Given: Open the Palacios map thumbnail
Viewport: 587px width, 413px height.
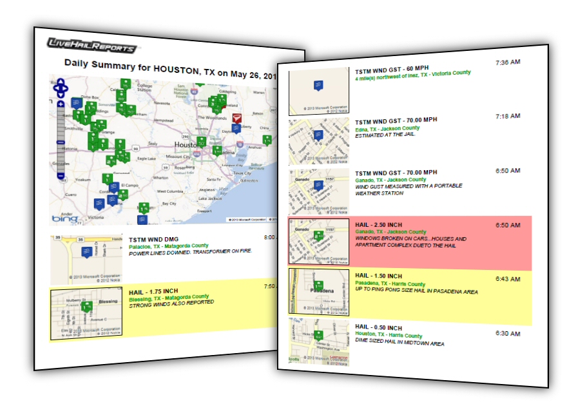Looking at the screenshot, I should coord(86,260).
